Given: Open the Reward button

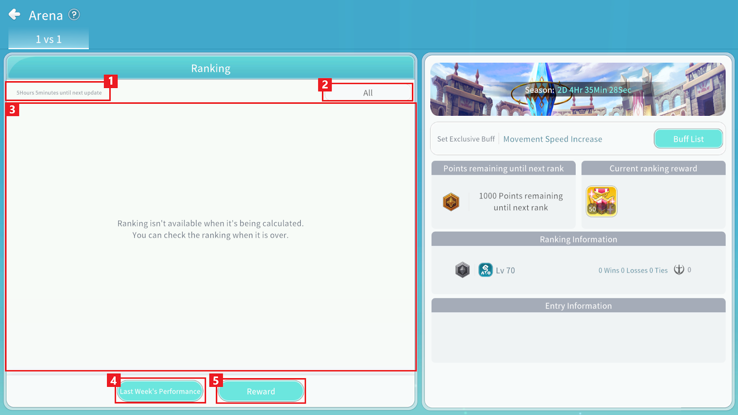Looking at the screenshot, I should point(261,391).
